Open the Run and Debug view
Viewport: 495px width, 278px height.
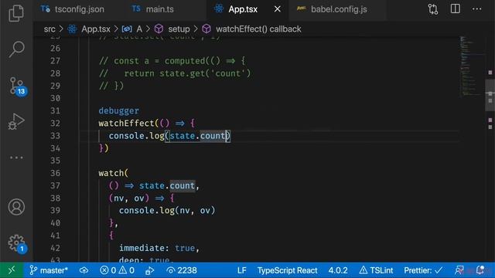click(x=16, y=121)
